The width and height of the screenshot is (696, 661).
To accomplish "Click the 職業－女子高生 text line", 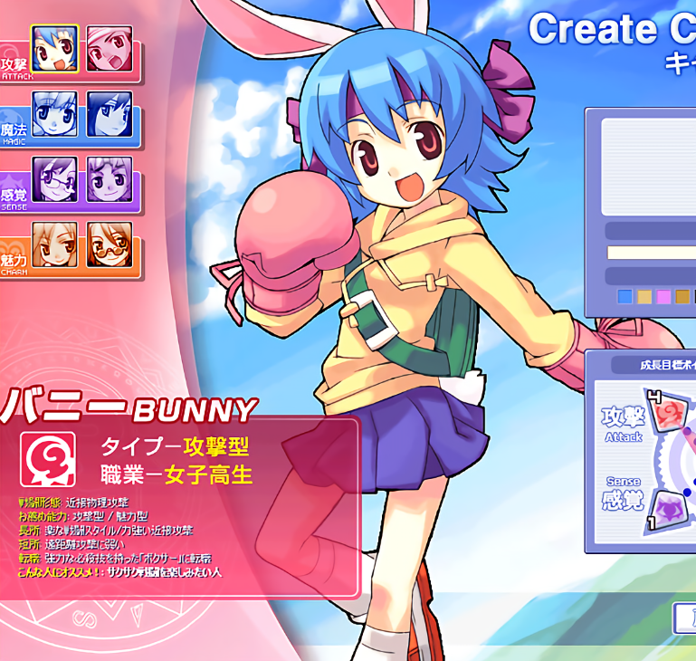I will pos(176,474).
